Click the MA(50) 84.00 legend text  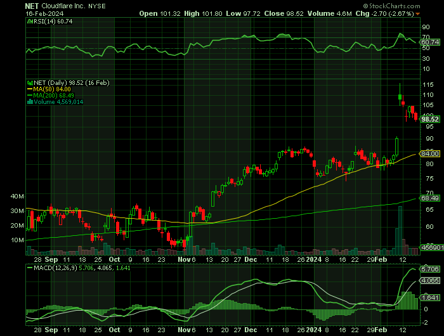(52, 89)
